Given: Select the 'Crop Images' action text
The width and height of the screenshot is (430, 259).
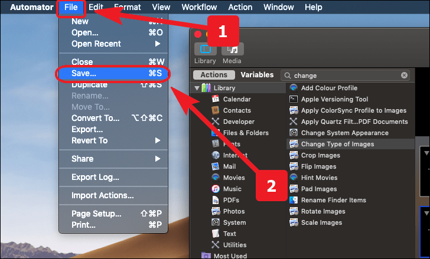Looking at the screenshot, I should (321, 155).
